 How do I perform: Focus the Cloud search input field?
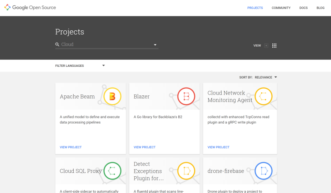tap(107, 44)
